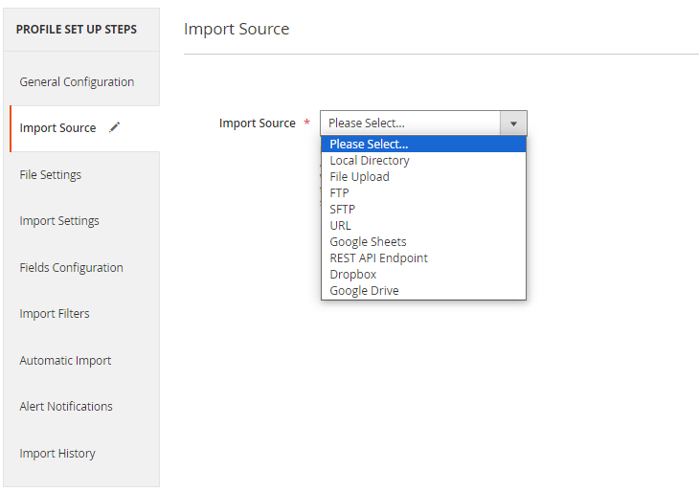
Task: Choose Dropbox as import source
Action: 423,274
